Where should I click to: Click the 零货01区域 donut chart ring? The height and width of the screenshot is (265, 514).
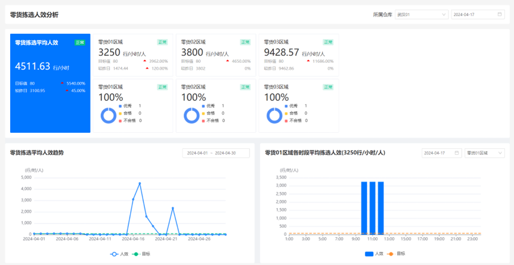pos(108,115)
